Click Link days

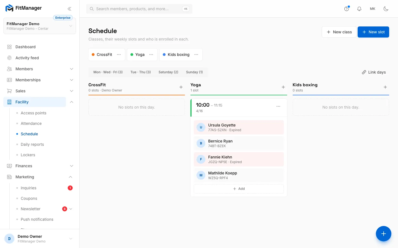tap(374, 72)
